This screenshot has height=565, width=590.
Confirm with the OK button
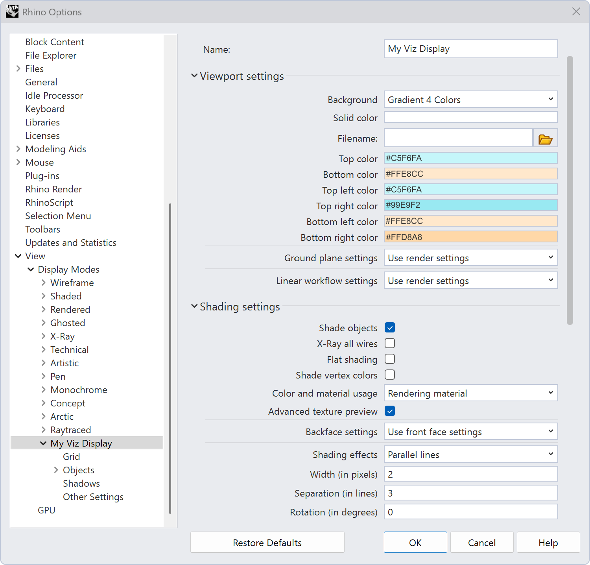coord(415,543)
